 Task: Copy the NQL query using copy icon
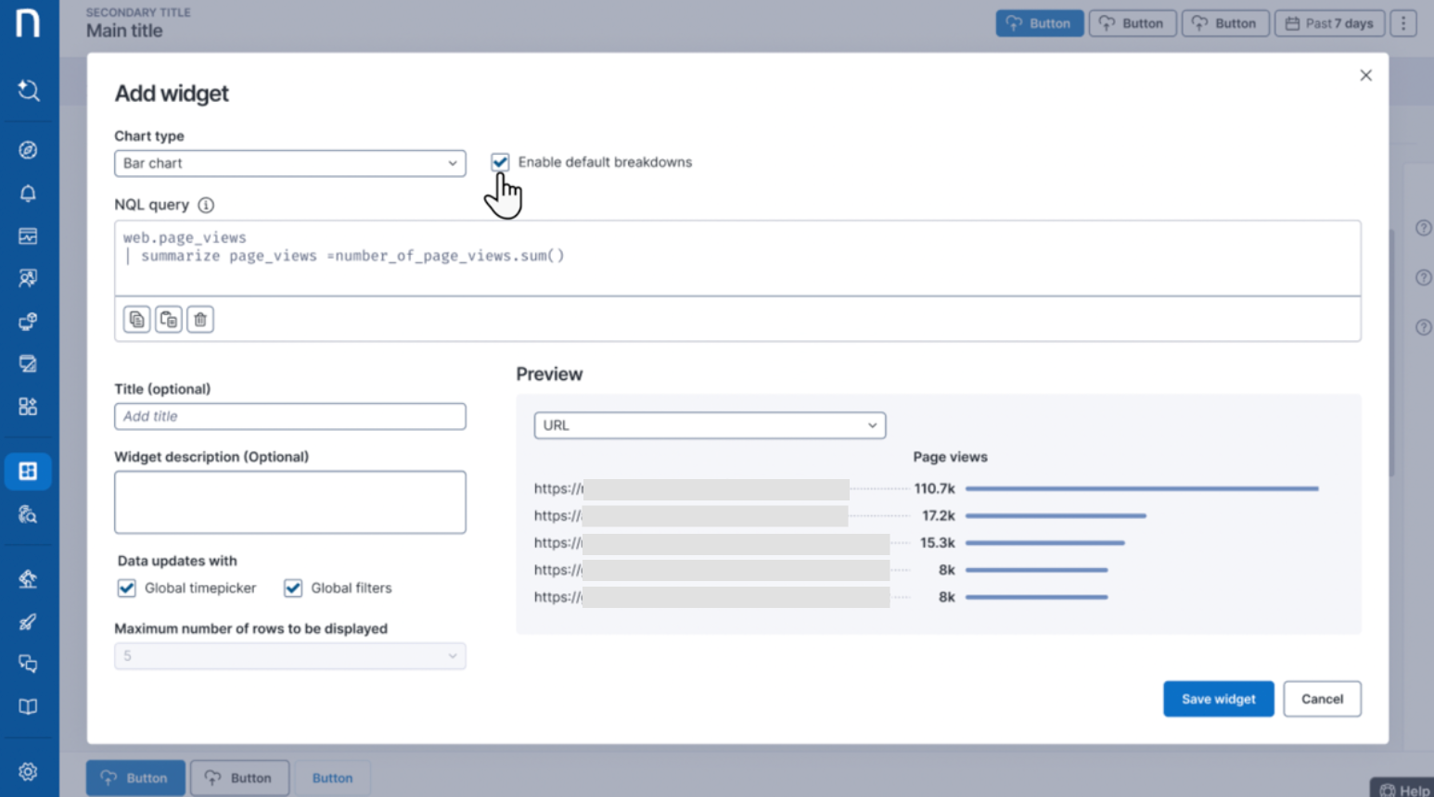pos(136,319)
